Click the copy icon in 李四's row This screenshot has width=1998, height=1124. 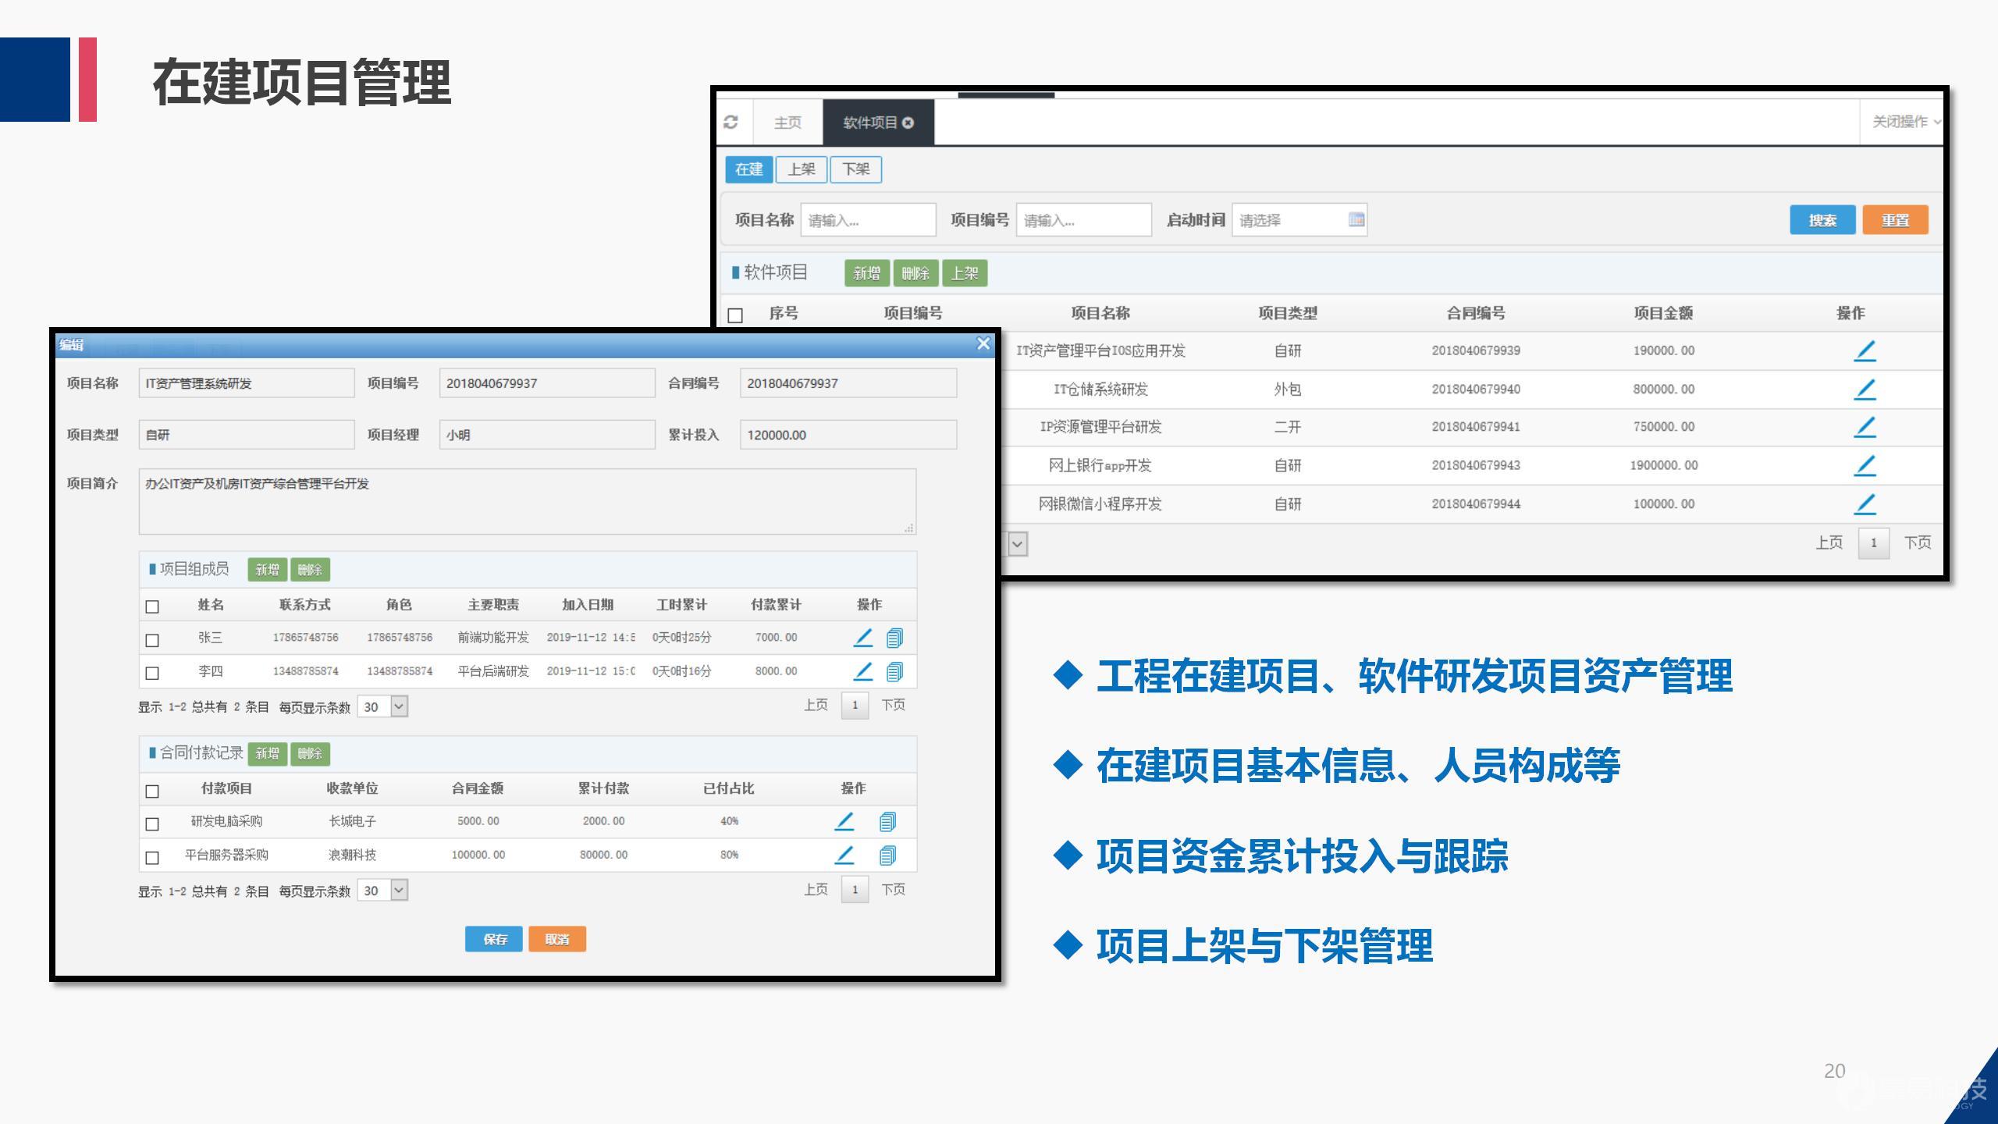click(x=894, y=670)
